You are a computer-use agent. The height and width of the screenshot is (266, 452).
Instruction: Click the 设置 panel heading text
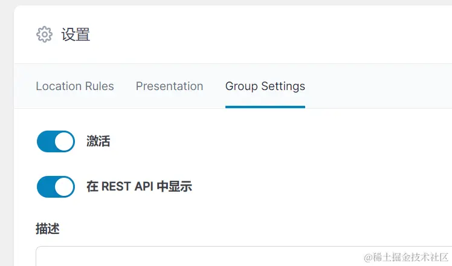pyautogui.click(x=76, y=34)
